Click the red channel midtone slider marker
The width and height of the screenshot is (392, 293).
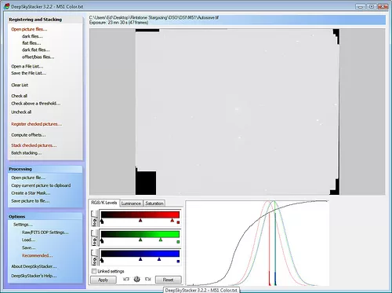pos(140,220)
